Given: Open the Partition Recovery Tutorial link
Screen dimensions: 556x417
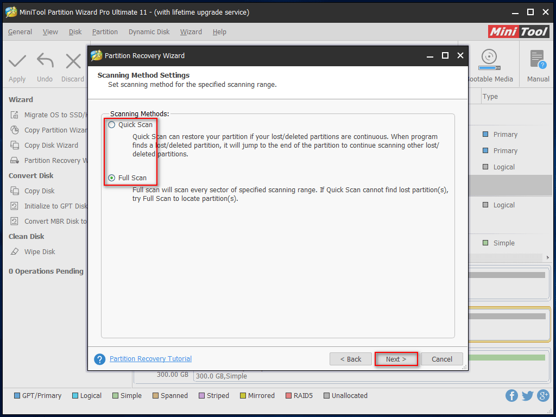Looking at the screenshot, I should coord(151,359).
